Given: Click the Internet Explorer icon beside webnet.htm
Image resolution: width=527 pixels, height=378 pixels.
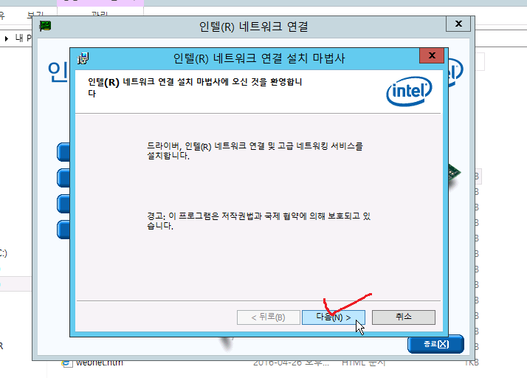Looking at the screenshot, I should pos(67,363).
